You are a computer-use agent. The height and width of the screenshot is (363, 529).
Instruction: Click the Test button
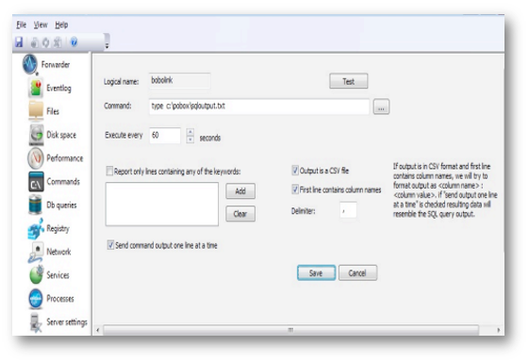coord(349,81)
